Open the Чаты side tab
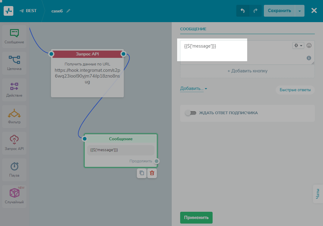The height and width of the screenshot is (226, 323). click(318, 194)
